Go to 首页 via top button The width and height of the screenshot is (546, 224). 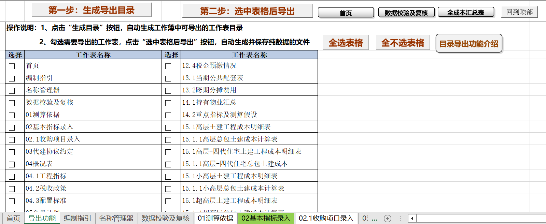click(346, 13)
